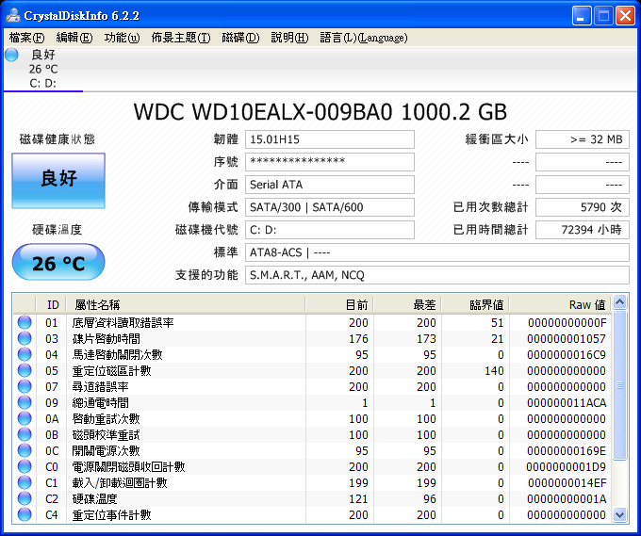Screen dimensions: 641x536
Task: Click status orb for attribute 03
Action: [x=25, y=338]
